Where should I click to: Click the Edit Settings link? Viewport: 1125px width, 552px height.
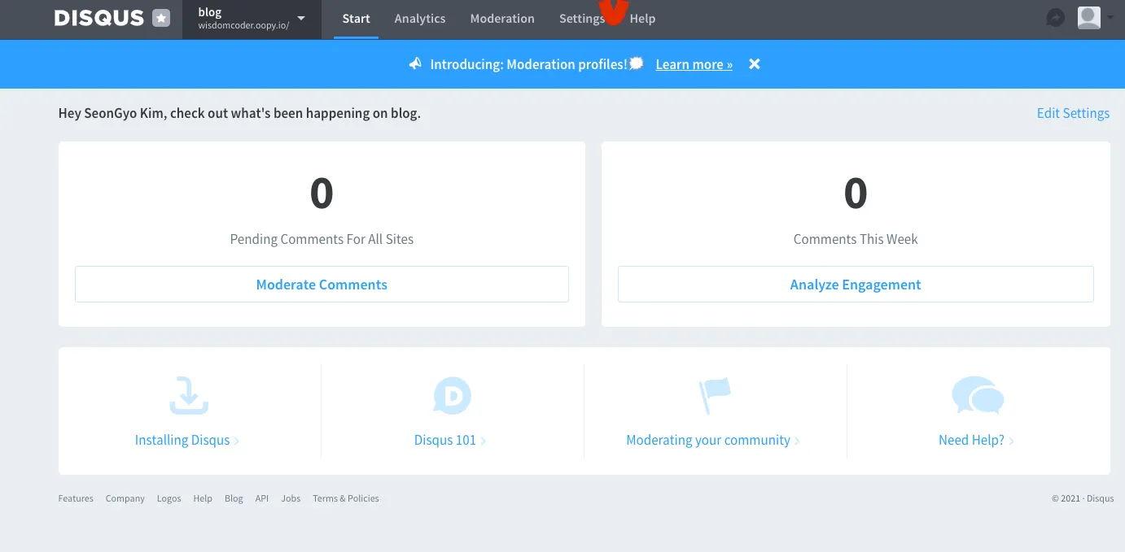pos(1073,113)
